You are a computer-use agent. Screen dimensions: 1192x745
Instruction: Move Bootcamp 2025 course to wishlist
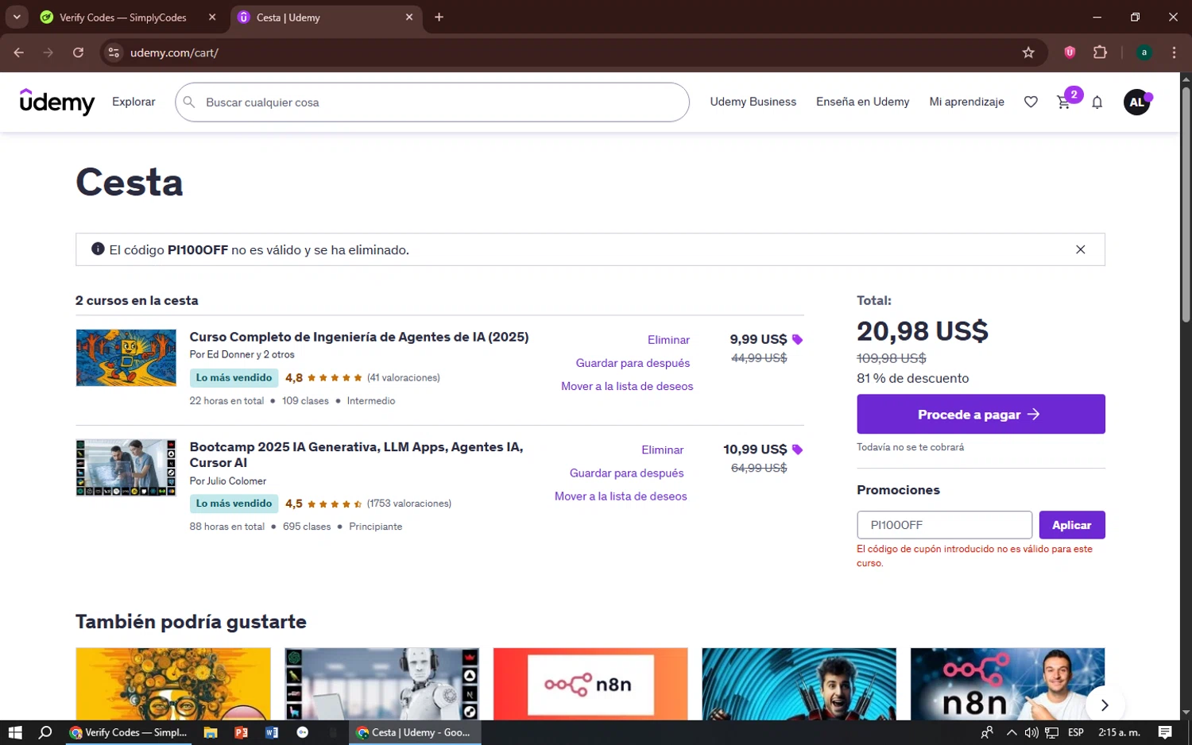[x=621, y=496]
